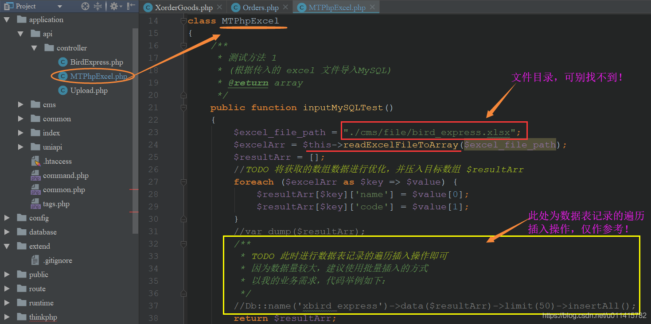Toggle the fold marker at line 27
Screen dimensions: 651x324
(183, 182)
